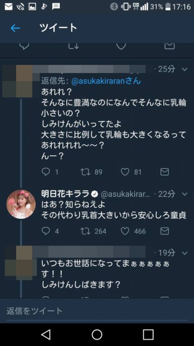This screenshot has height=346, width=194.
Task: Send 明日花キララ's tweet via envelope icon
Action: tap(164, 231)
